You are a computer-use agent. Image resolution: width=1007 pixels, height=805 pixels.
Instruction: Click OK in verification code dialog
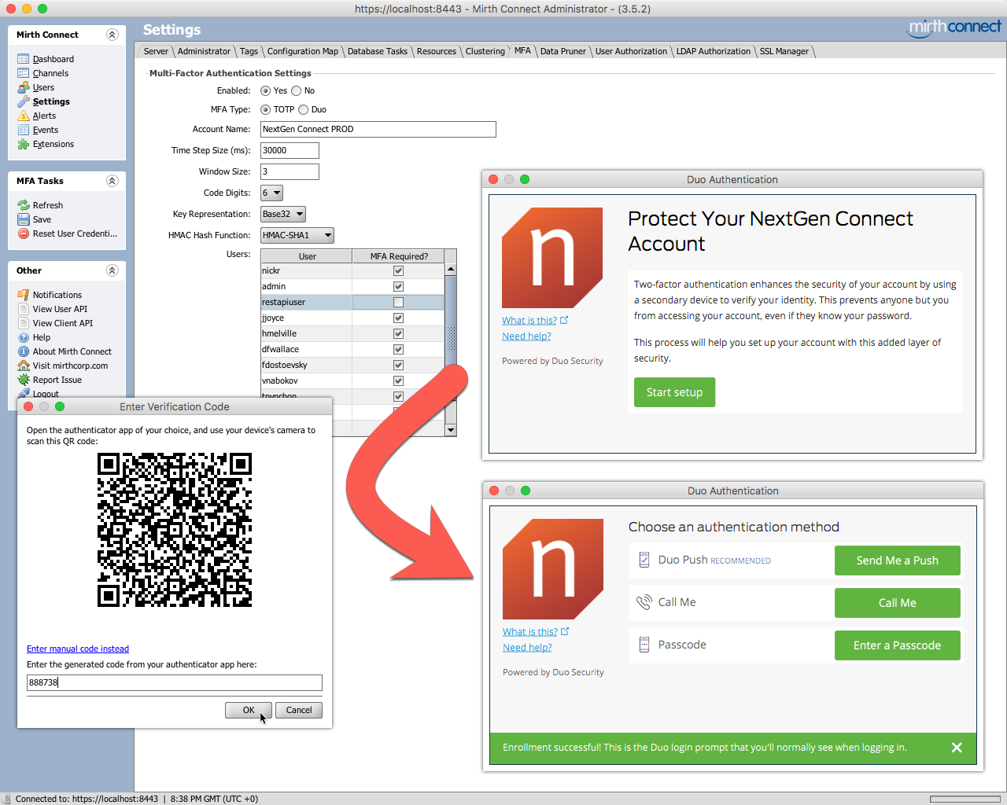tap(249, 710)
